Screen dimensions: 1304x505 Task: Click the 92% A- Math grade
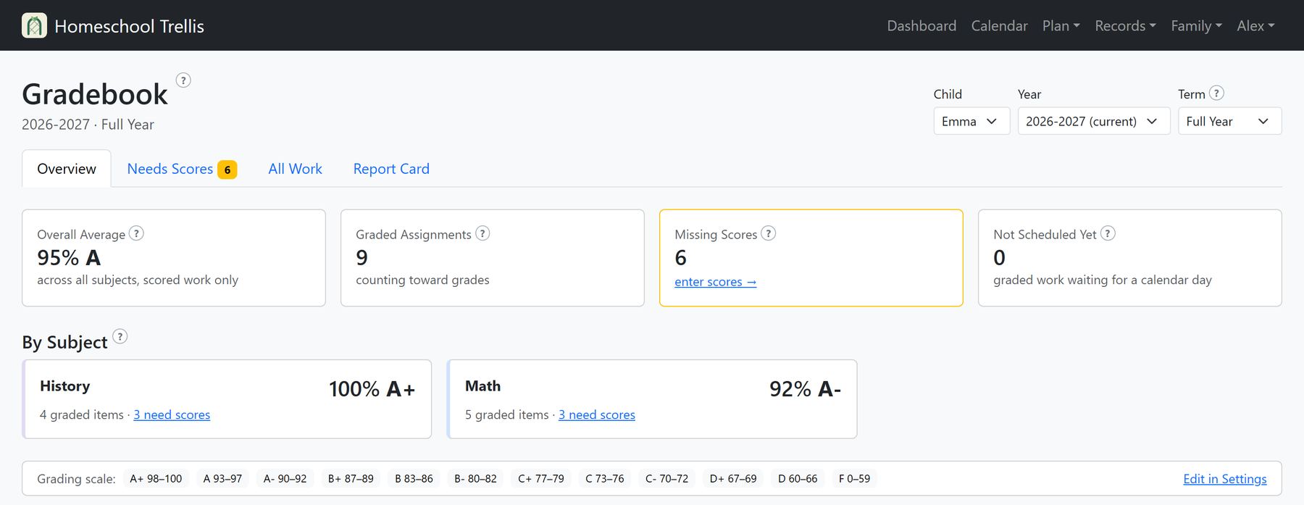[x=806, y=389]
